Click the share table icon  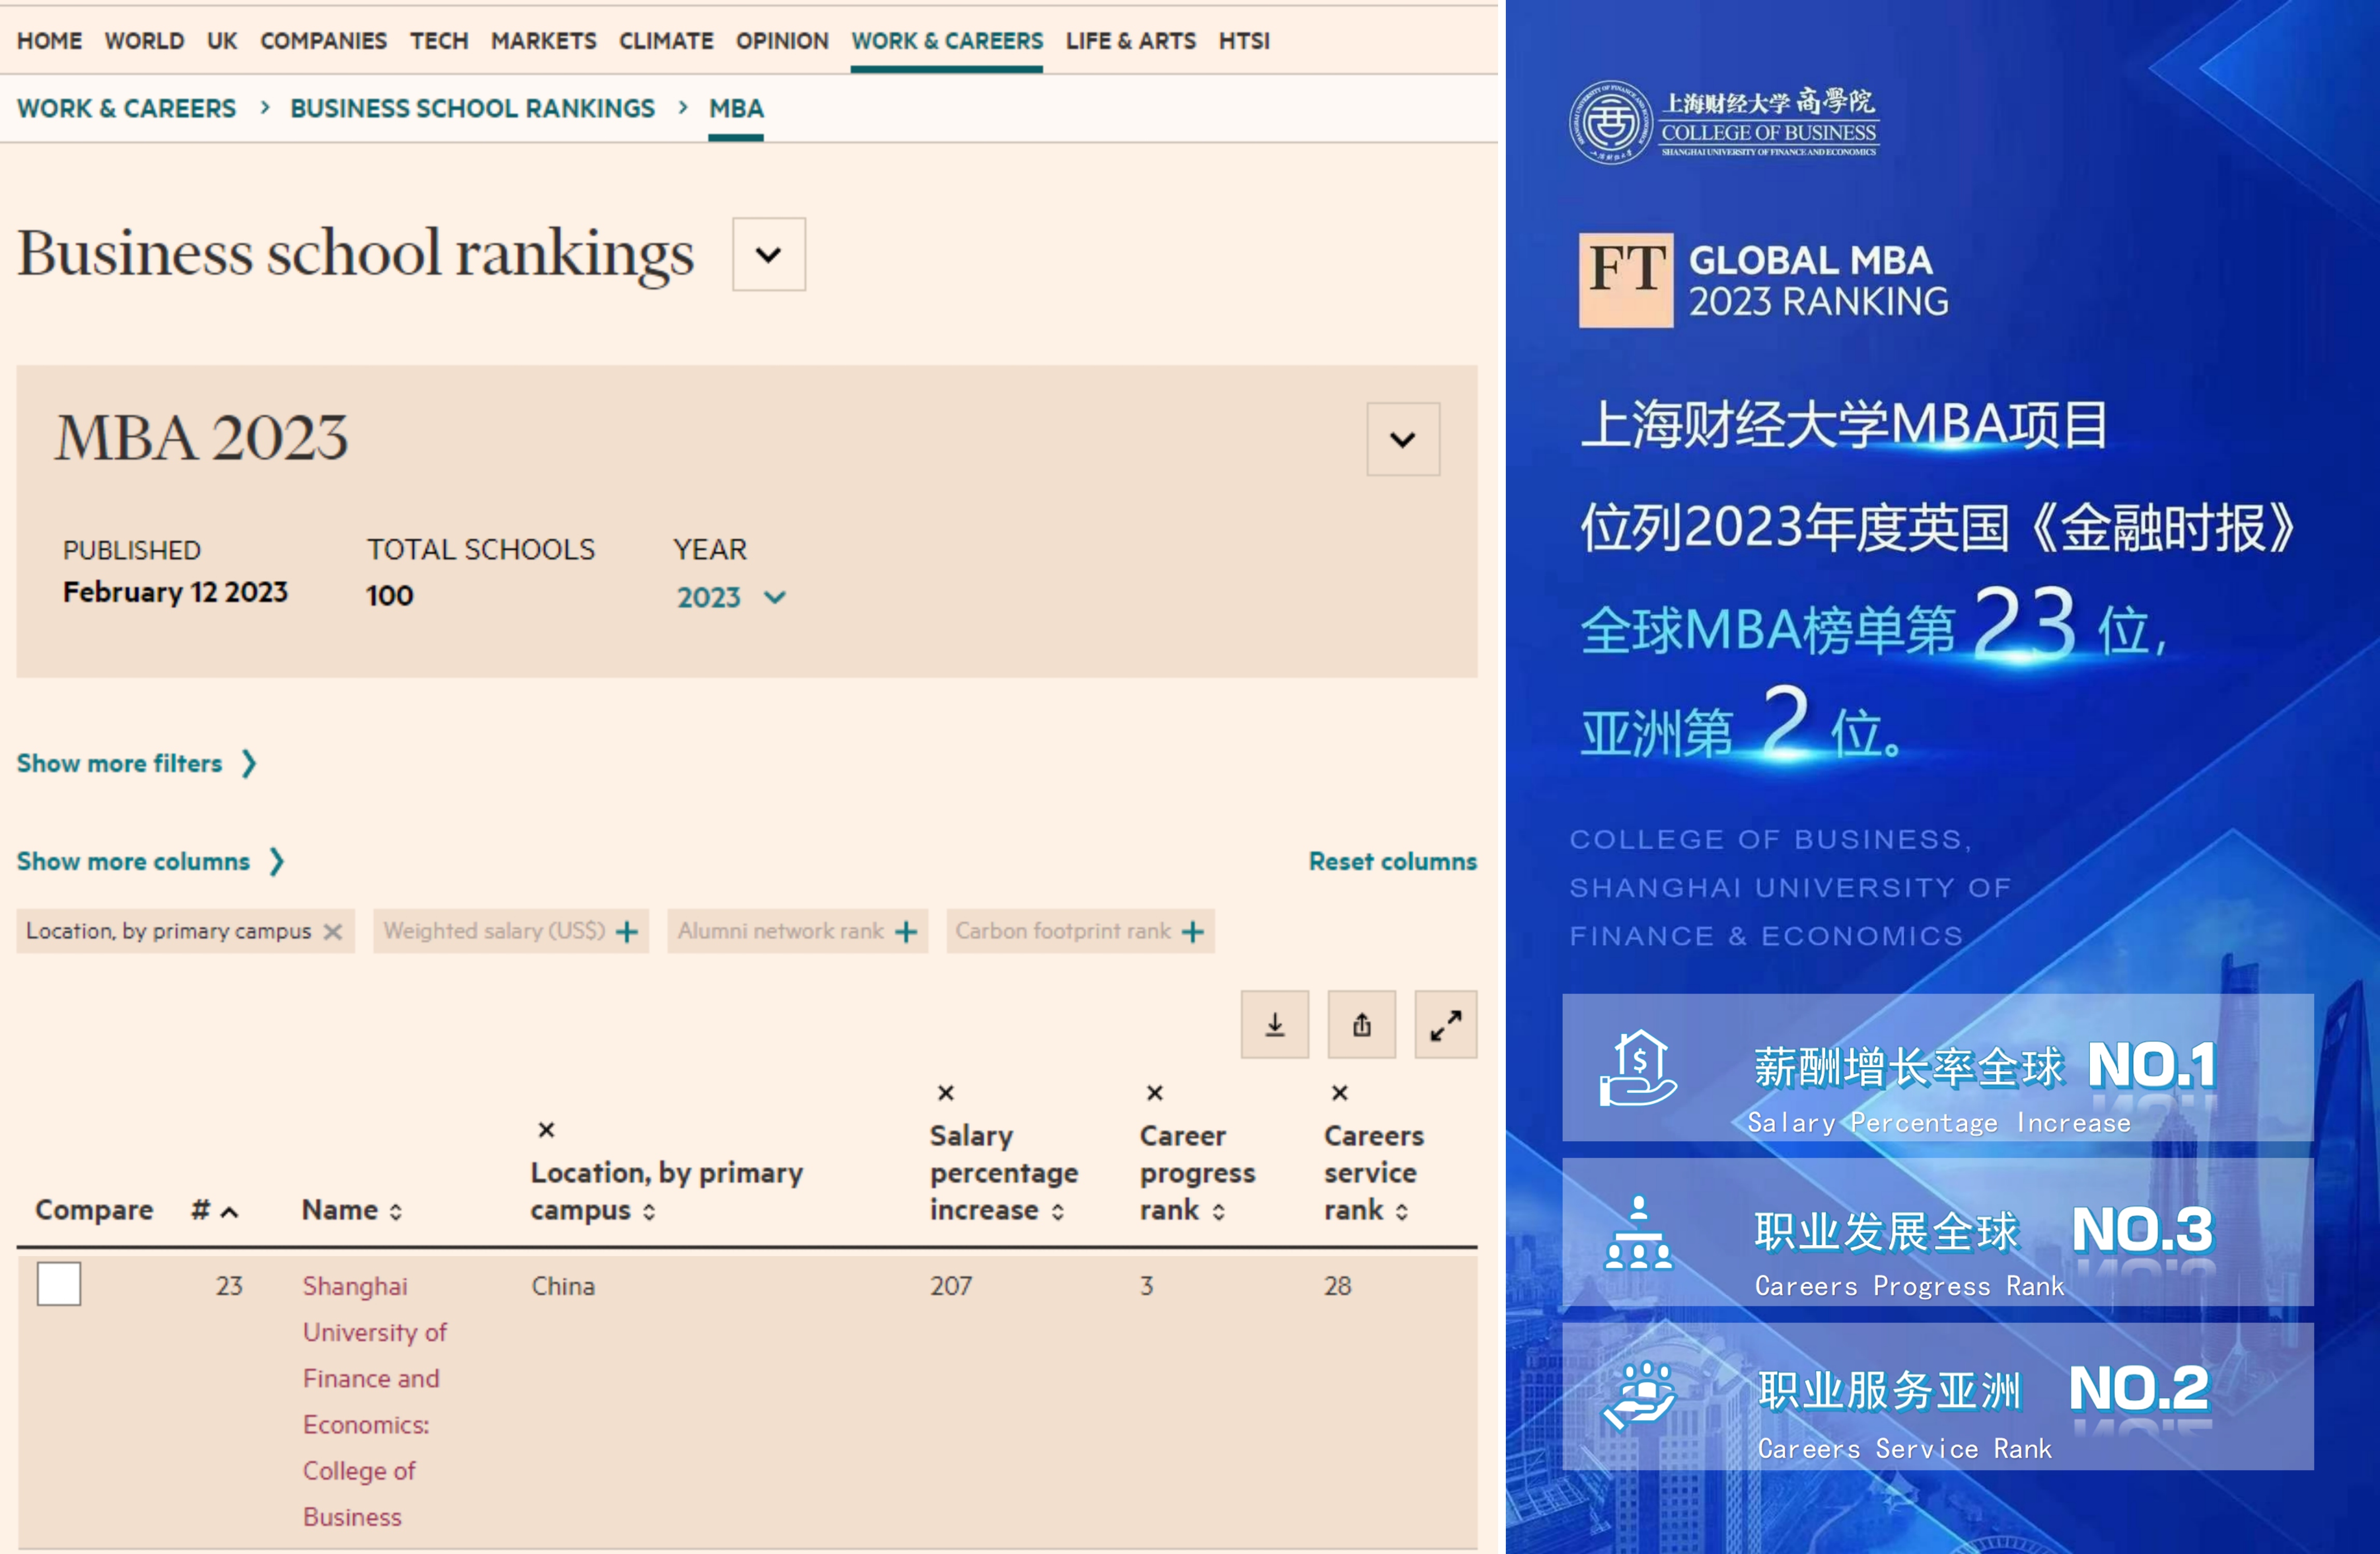1361,1024
